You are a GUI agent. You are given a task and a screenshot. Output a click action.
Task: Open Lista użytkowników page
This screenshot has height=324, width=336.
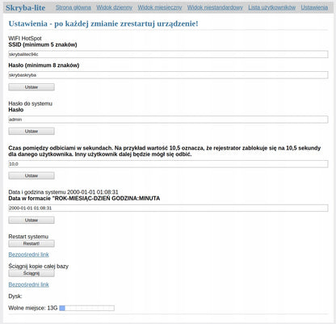point(272,7)
